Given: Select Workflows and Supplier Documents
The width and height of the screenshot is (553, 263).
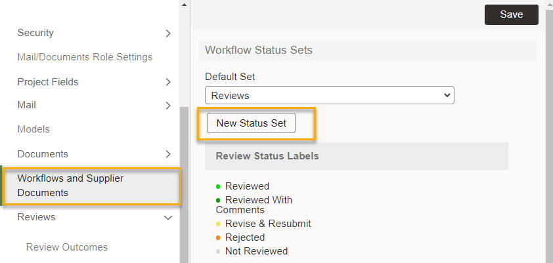Looking at the screenshot, I should tap(92, 186).
